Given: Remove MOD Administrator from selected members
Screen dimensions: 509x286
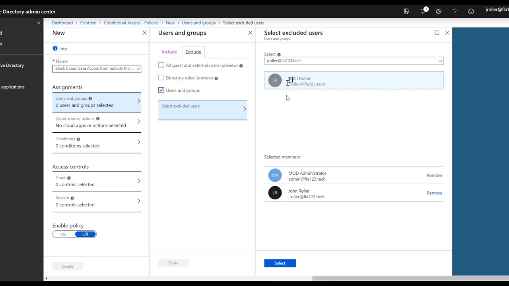Looking at the screenshot, I should pyautogui.click(x=434, y=175).
